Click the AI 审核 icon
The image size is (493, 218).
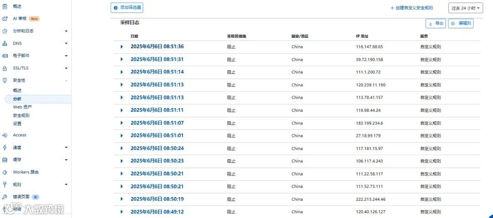click(5, 19)
